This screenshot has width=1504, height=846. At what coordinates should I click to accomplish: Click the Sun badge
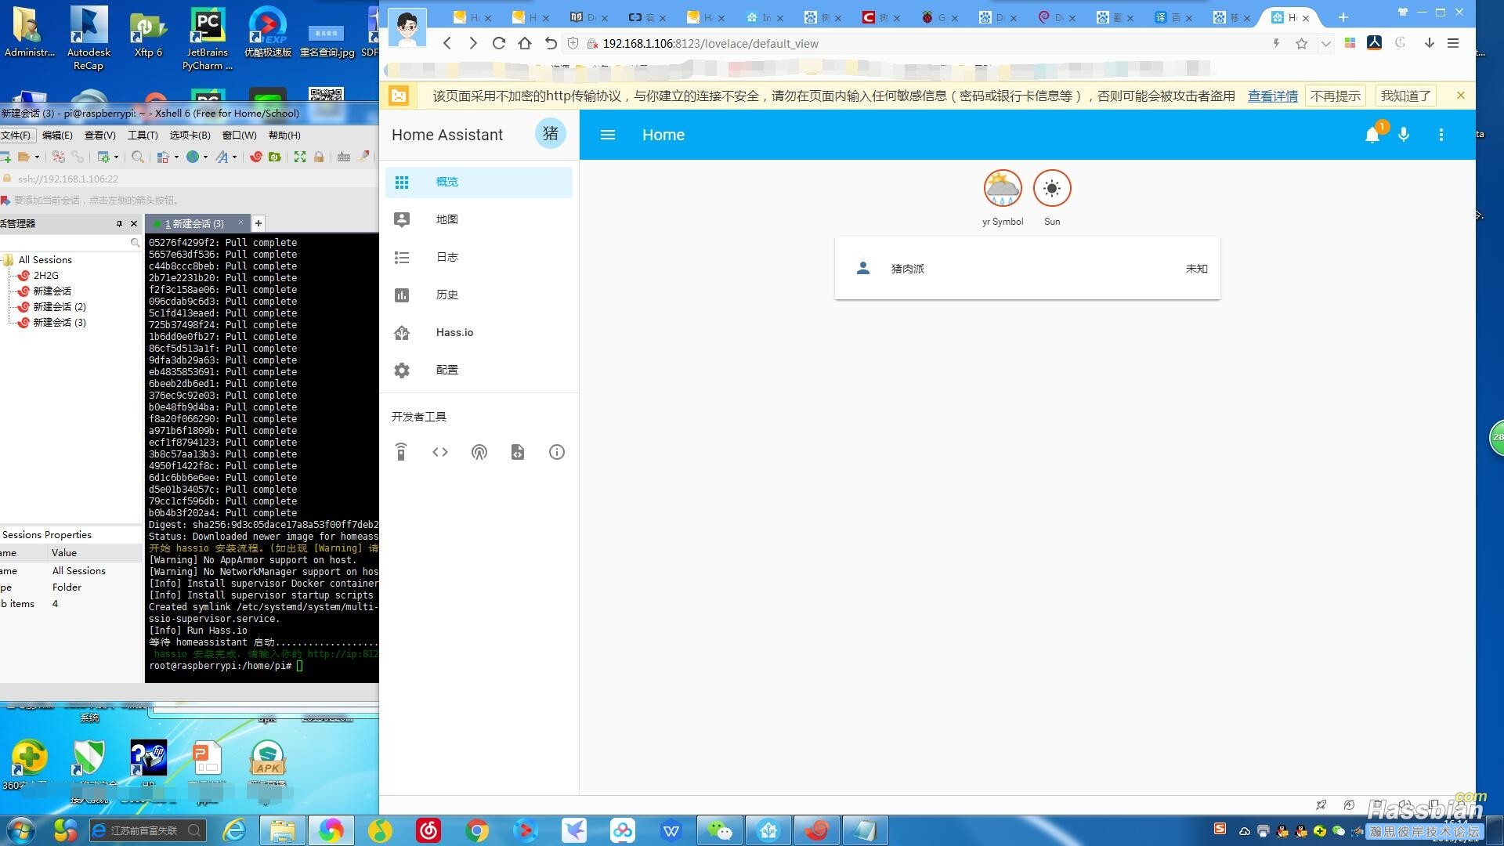[1052, 189]
